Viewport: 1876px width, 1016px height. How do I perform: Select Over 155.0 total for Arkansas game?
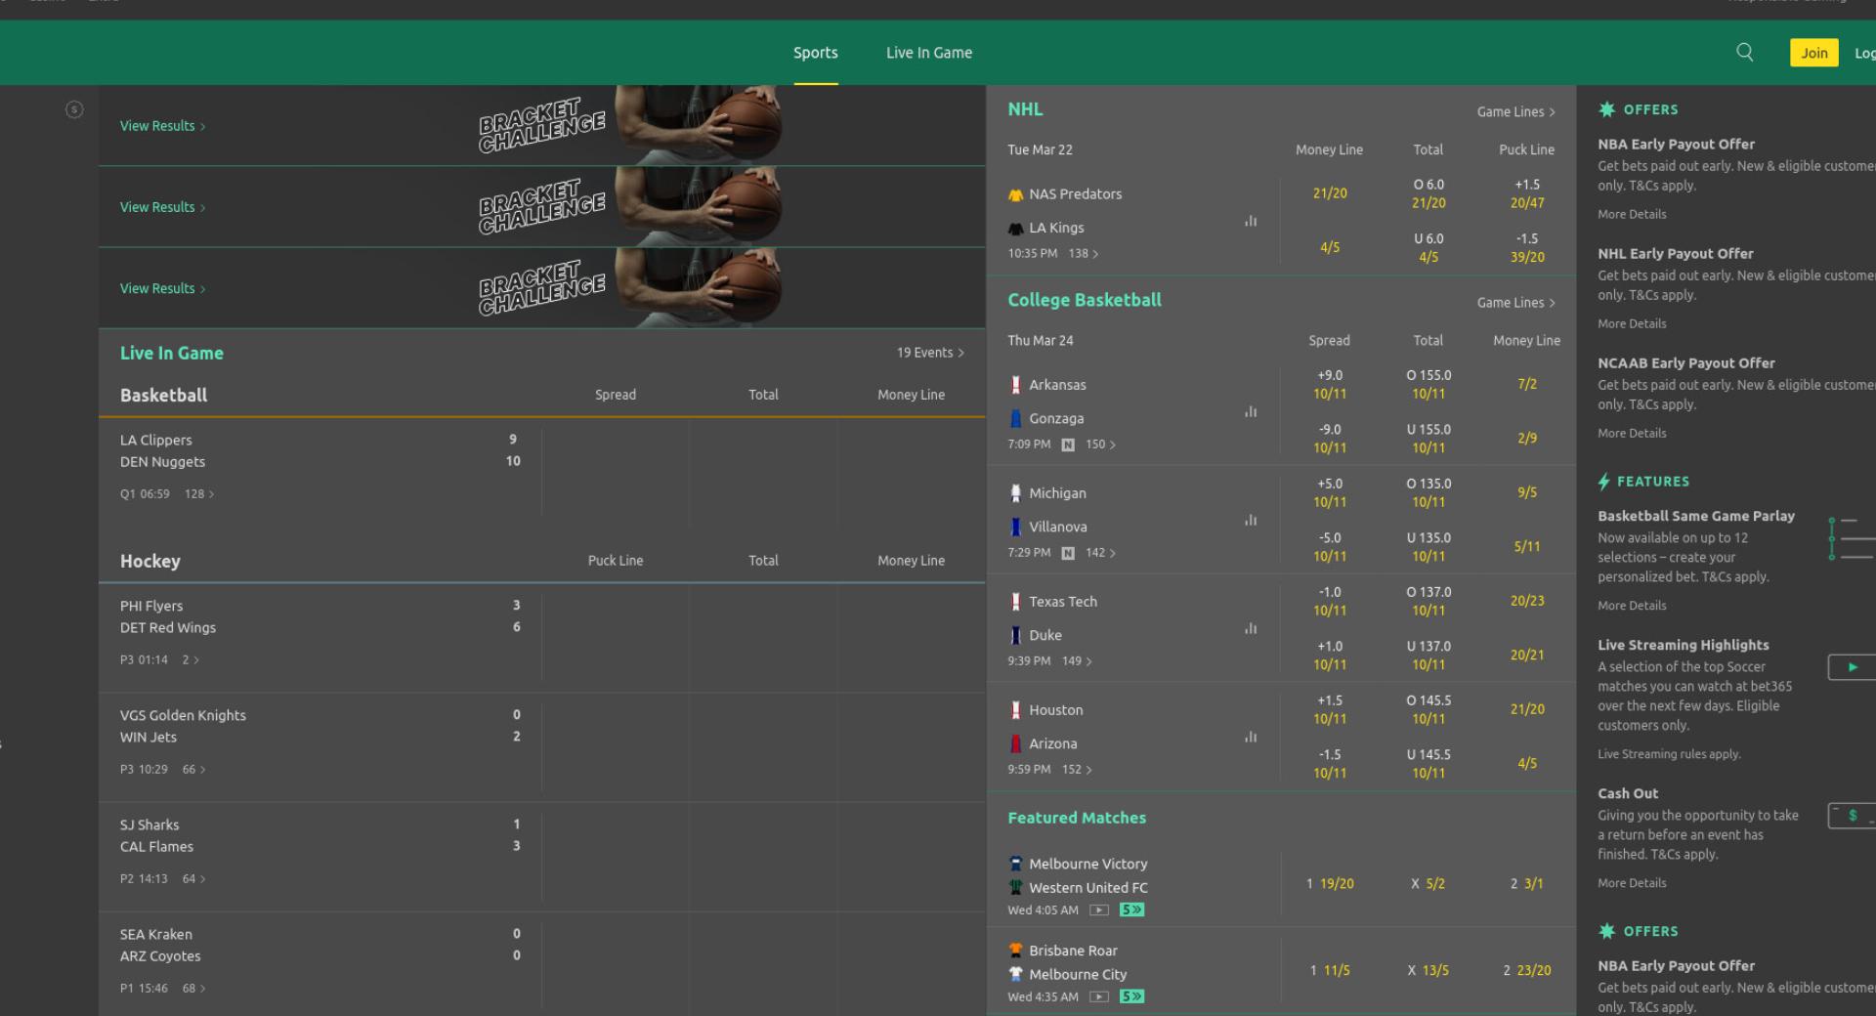[x=1428, y=385]
